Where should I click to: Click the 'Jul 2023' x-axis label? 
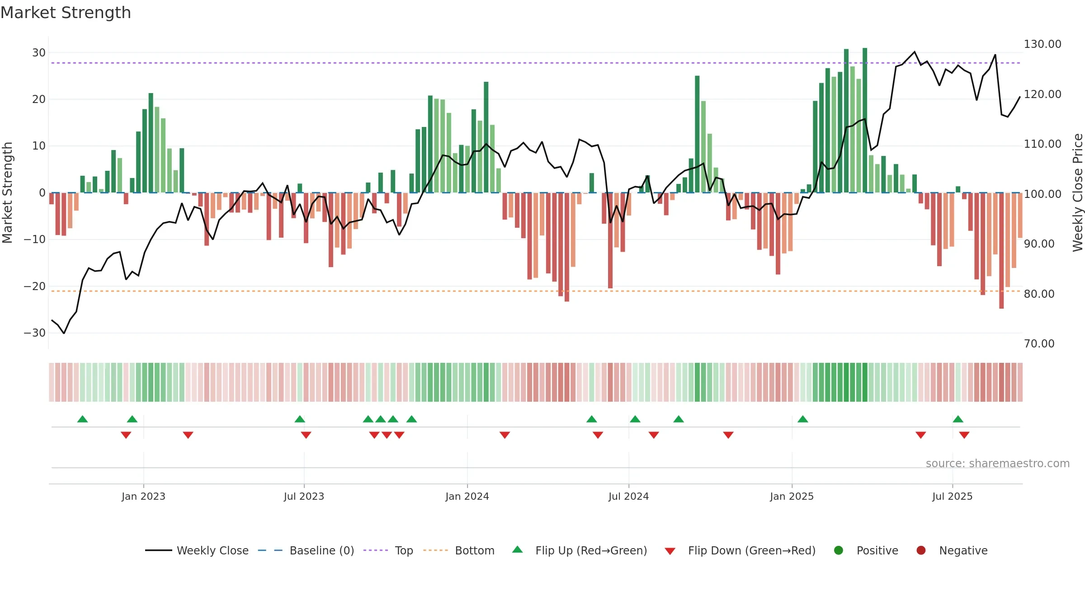[304, 497]
